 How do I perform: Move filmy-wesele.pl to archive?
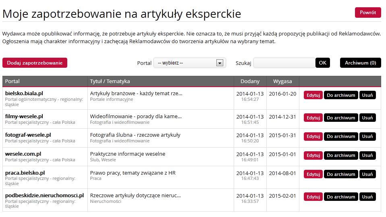click(x=341, y=118)
